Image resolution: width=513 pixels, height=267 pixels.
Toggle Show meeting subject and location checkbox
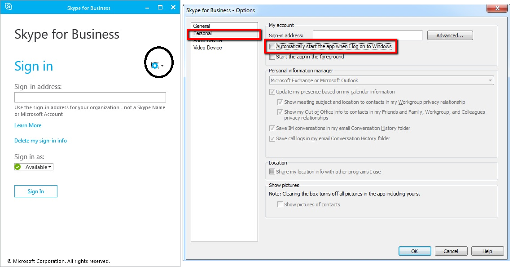(x=280, y=102)
